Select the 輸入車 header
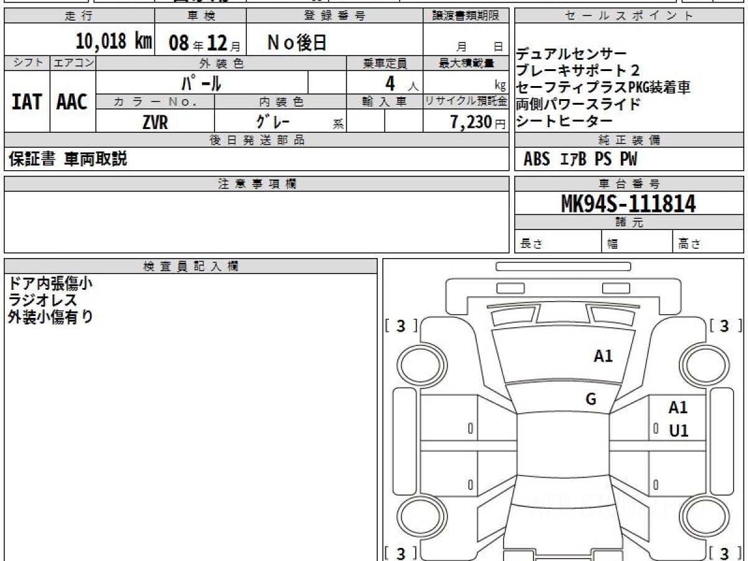This screenshot has width=748, height=561. click(x=385, y=102)
